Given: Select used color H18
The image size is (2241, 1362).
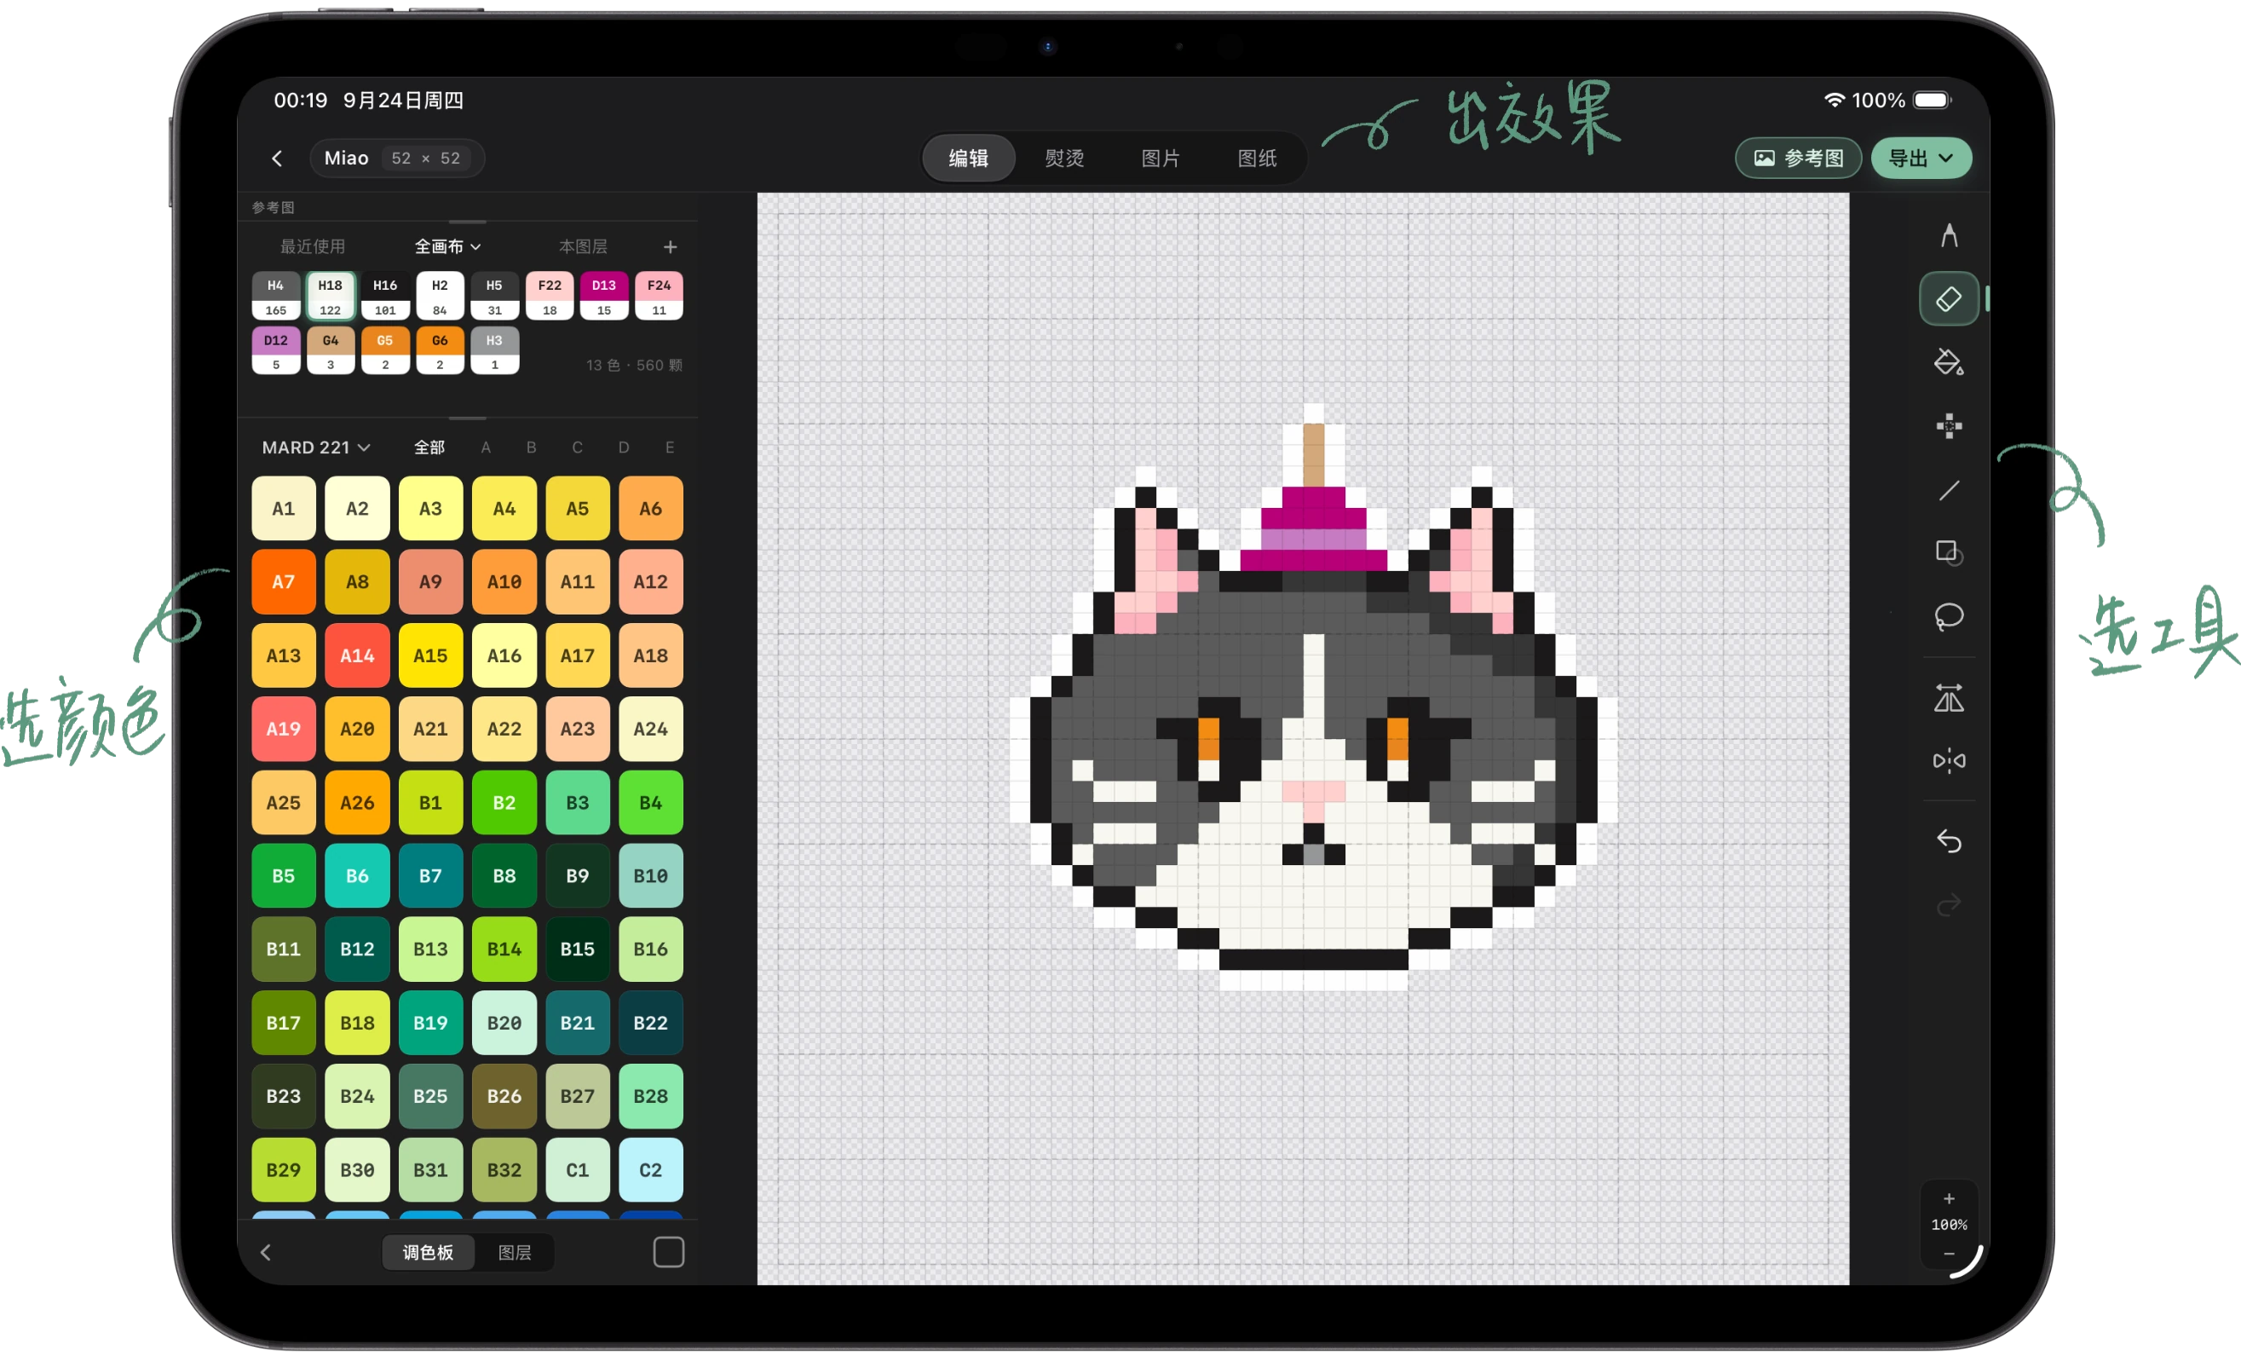Looking at the screenshot, I should coord(330,297).
